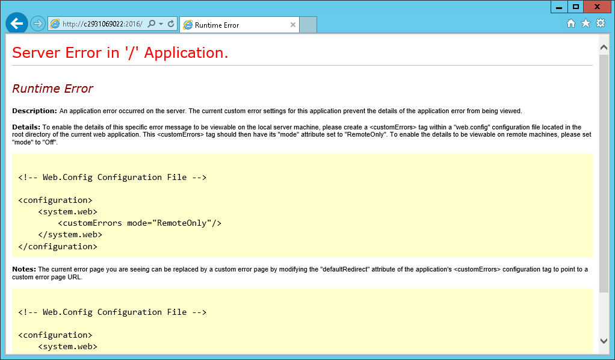The image size is (615, 360).
Task: Click the browser Back arrow button
Action: [x=16, y=23]
